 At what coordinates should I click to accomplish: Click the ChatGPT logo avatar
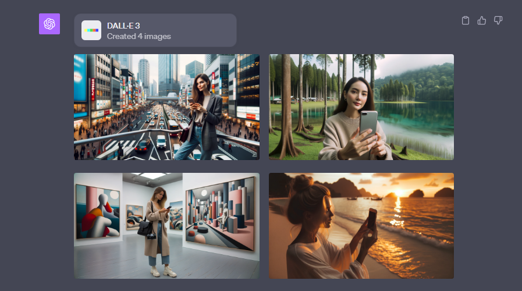[49, 24]
